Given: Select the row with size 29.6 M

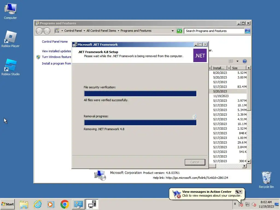Looking at the screenshot, I should tap(228, 142).
